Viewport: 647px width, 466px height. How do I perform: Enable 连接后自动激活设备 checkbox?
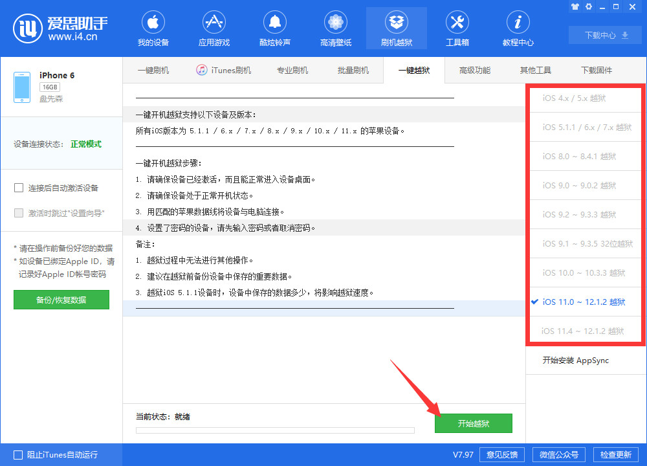pyautogui.click(x=19, y=188)
